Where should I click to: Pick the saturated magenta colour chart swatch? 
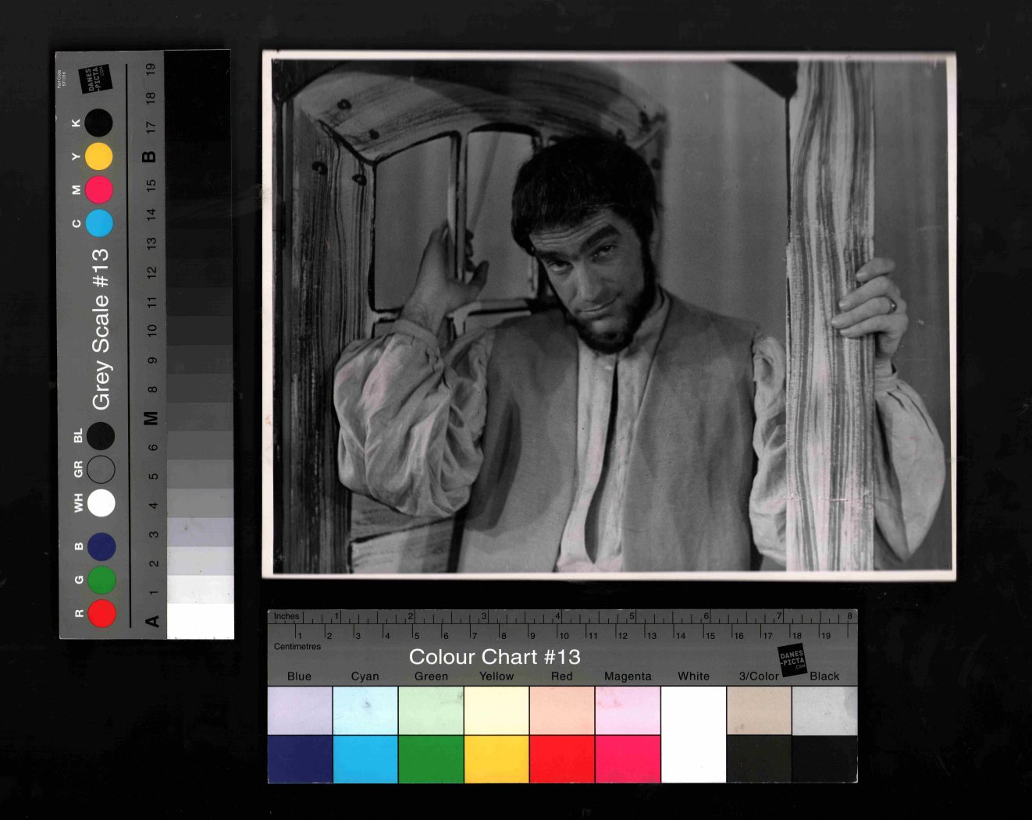pyautogui.click(x=628, y=758)
